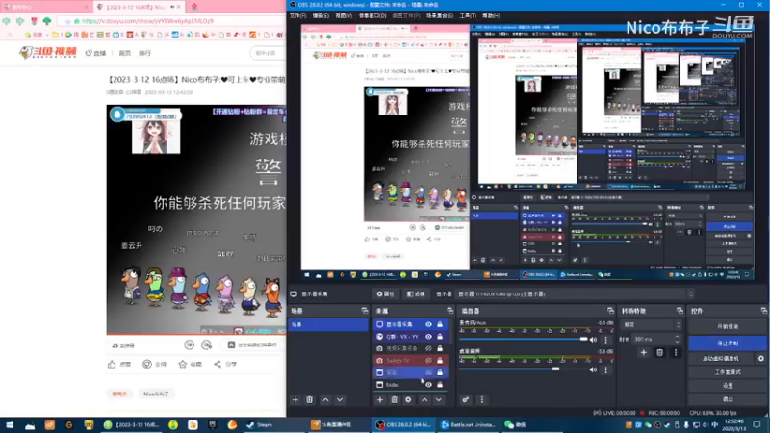
Task: Click the 退出 exit button in Controls
Action: 728,399
